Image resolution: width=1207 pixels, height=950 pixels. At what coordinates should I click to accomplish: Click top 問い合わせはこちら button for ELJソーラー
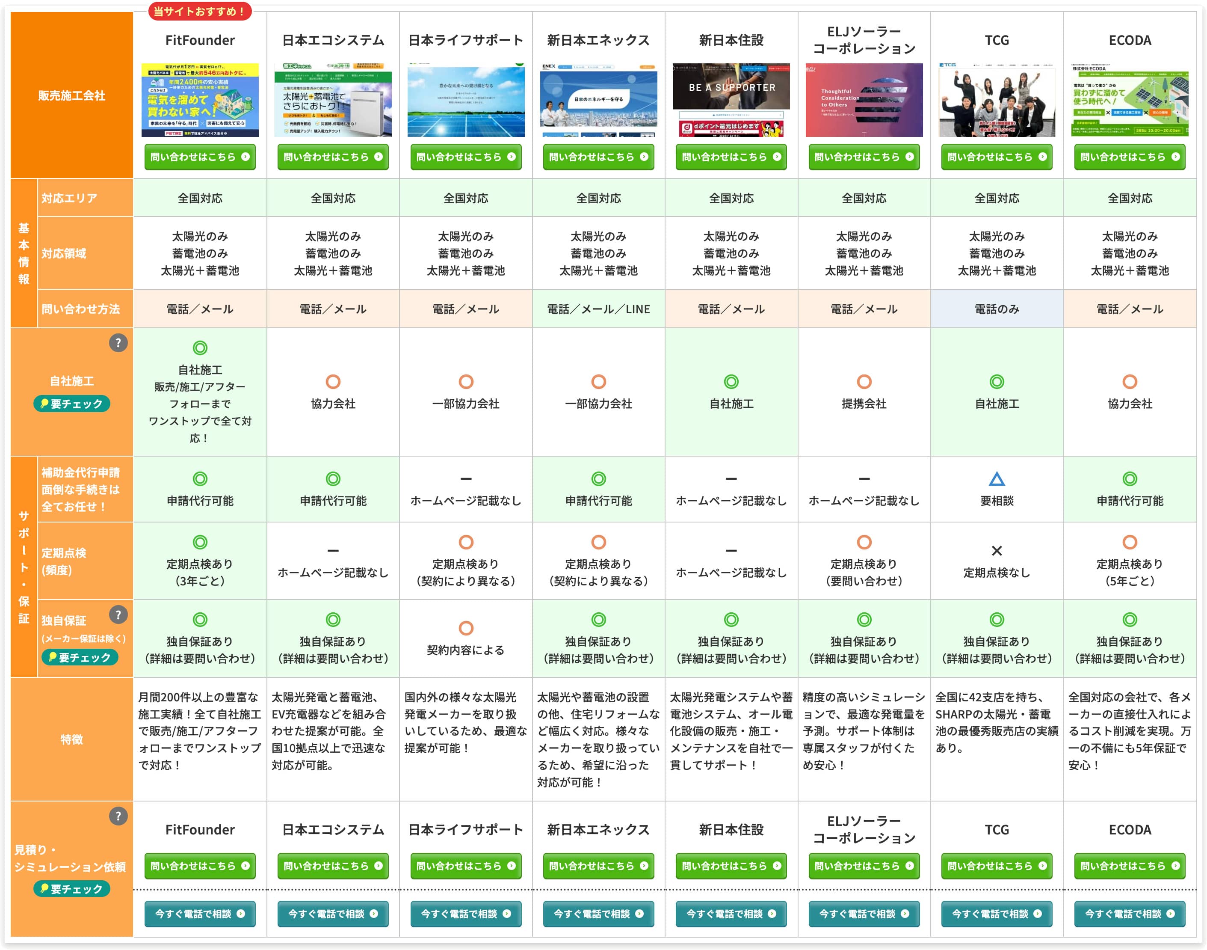(864, 157)
